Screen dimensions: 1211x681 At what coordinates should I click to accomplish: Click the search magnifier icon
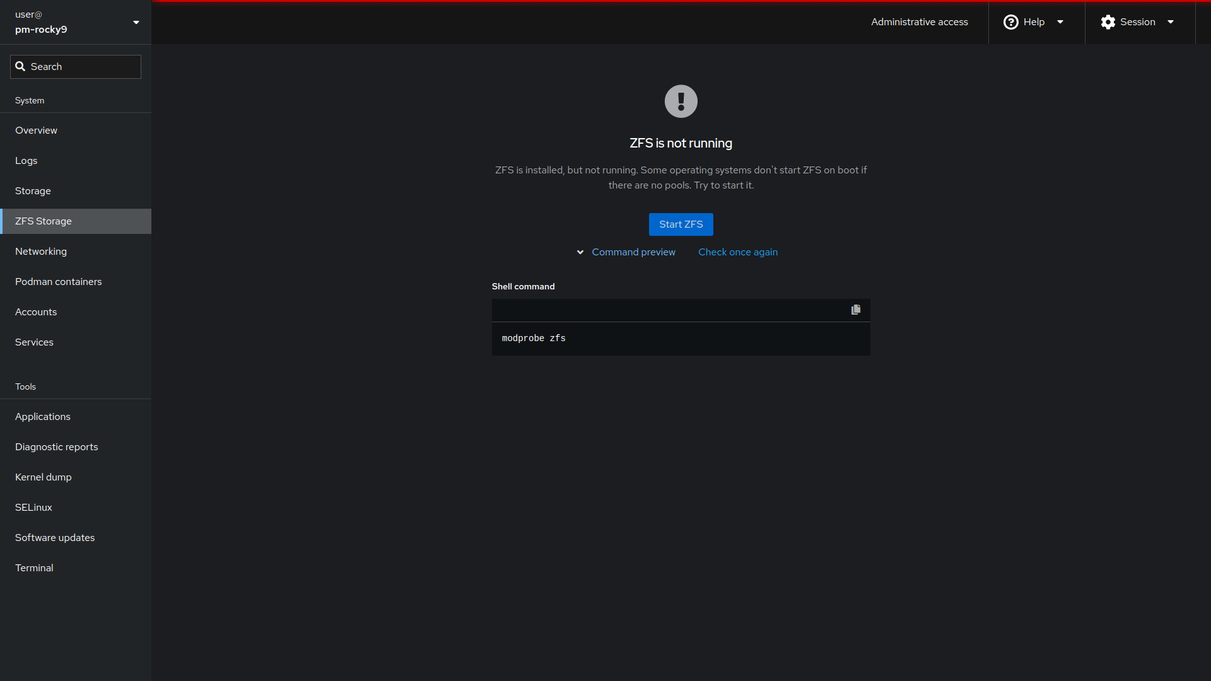point(20,66)
